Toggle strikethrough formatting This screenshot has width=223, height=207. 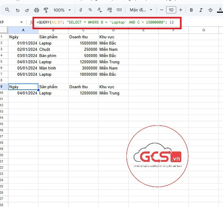point(210,10)
